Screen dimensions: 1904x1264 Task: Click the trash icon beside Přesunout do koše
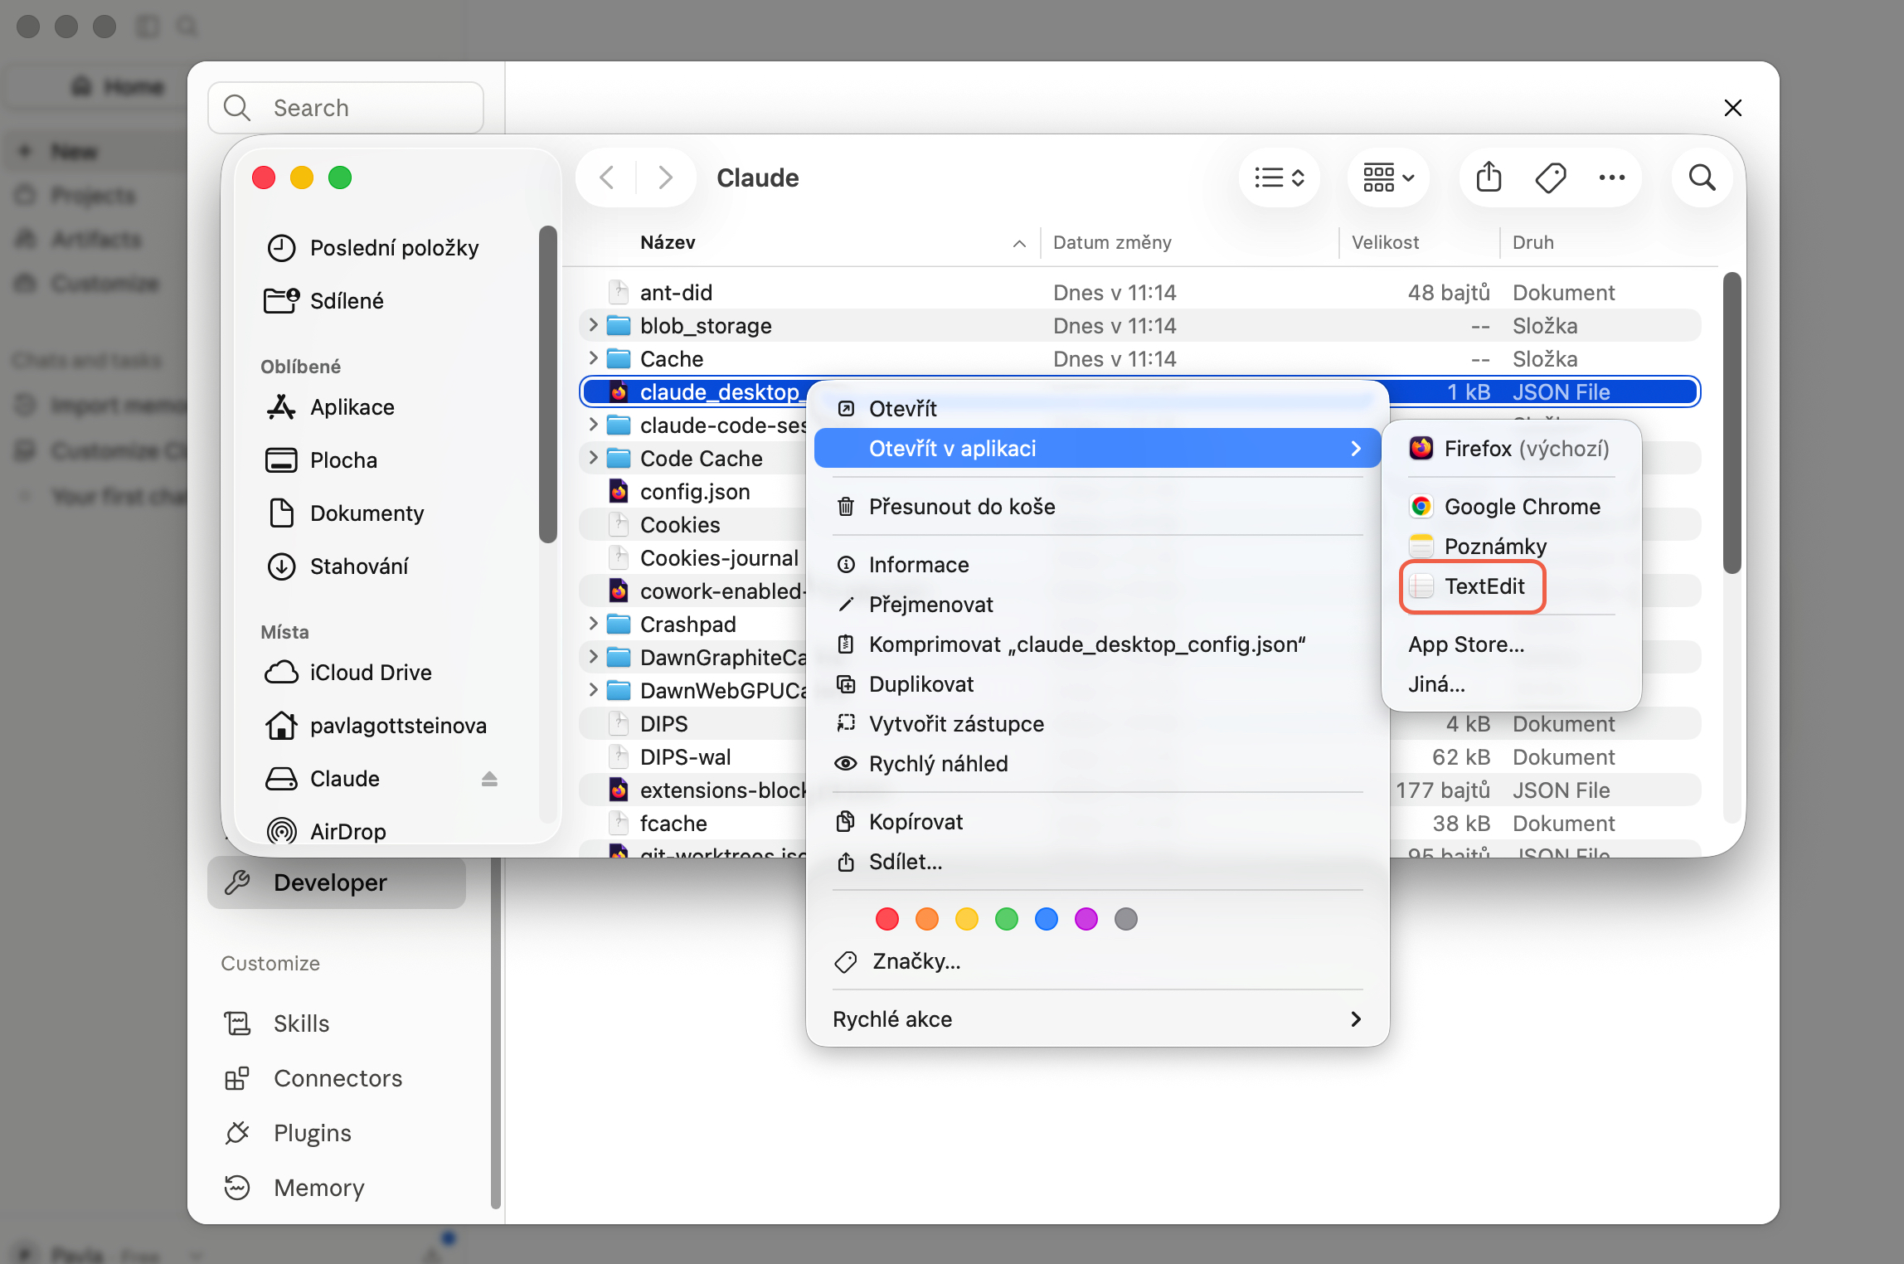coord(846,507)
